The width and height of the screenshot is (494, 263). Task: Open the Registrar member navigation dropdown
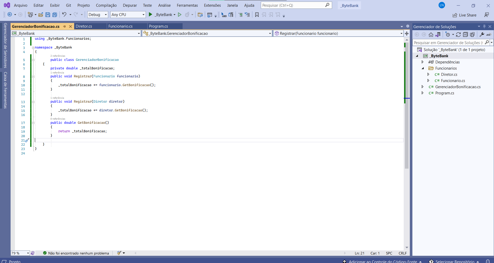338,33
